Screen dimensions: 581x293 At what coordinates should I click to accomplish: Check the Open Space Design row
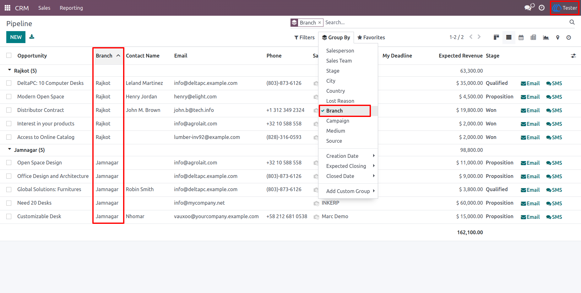(9, 163)
